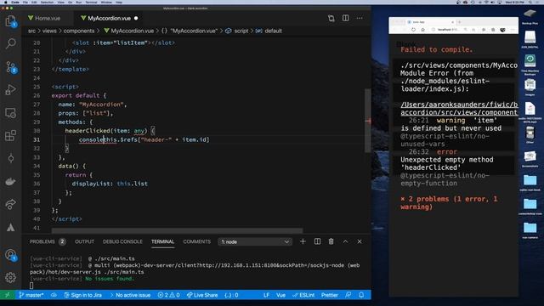Close the bottom panel
Viewport: 544px width, 306px height.
360,241
